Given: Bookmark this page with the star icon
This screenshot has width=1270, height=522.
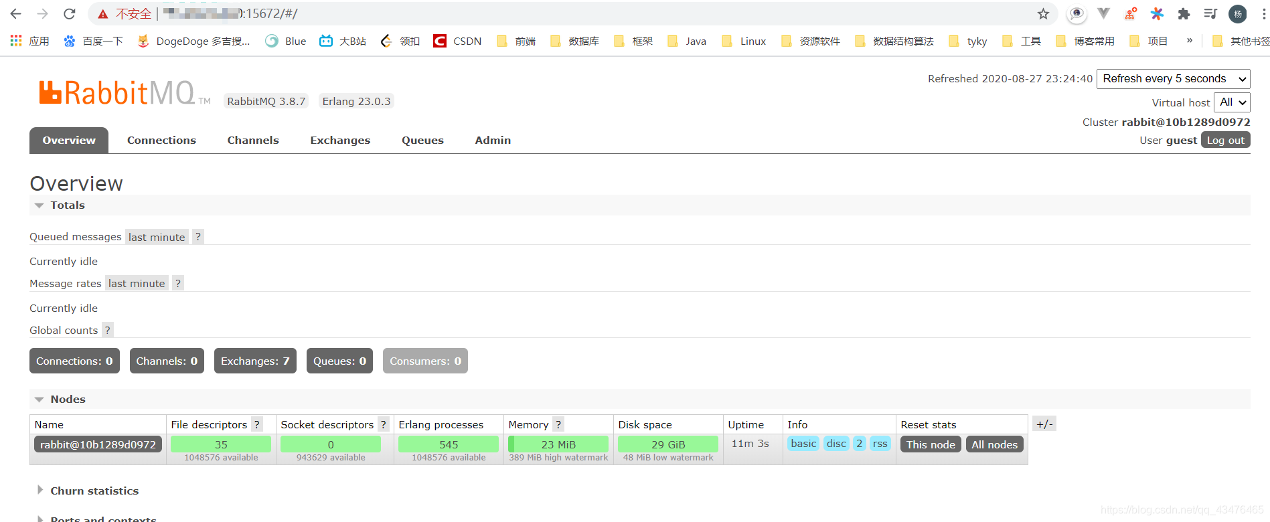Looking at the screenshot, I should tap(1043, 13).
